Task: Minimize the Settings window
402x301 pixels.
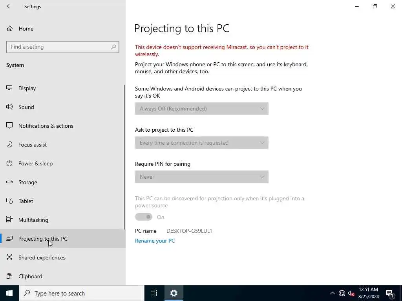Action: 356,6
